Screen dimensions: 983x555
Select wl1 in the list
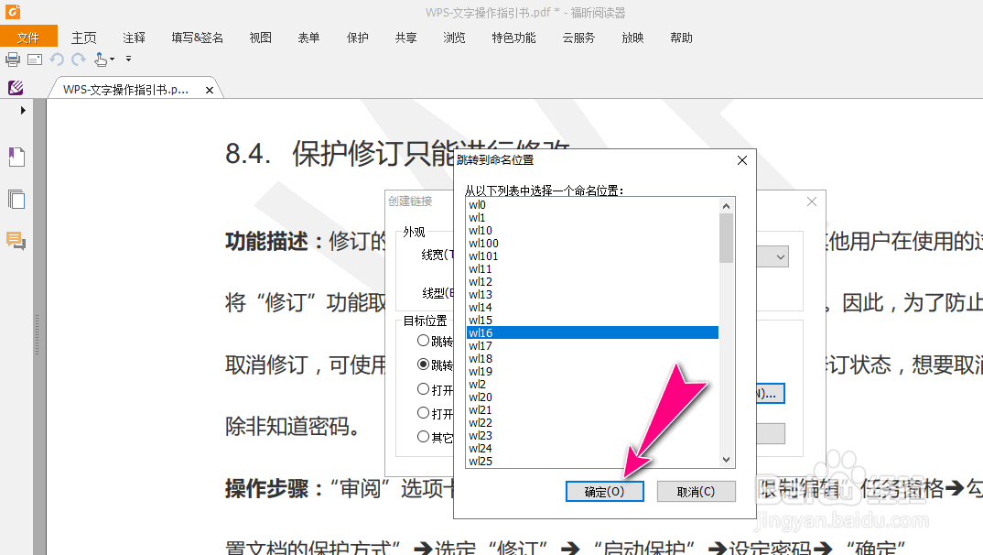[592, 218]
